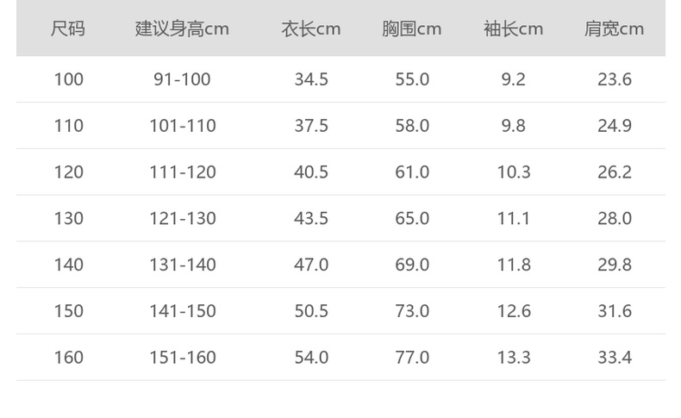
Task: Click the 77.0 chest measurement cell
Action: pyautogui.click(x=412, y=357)
